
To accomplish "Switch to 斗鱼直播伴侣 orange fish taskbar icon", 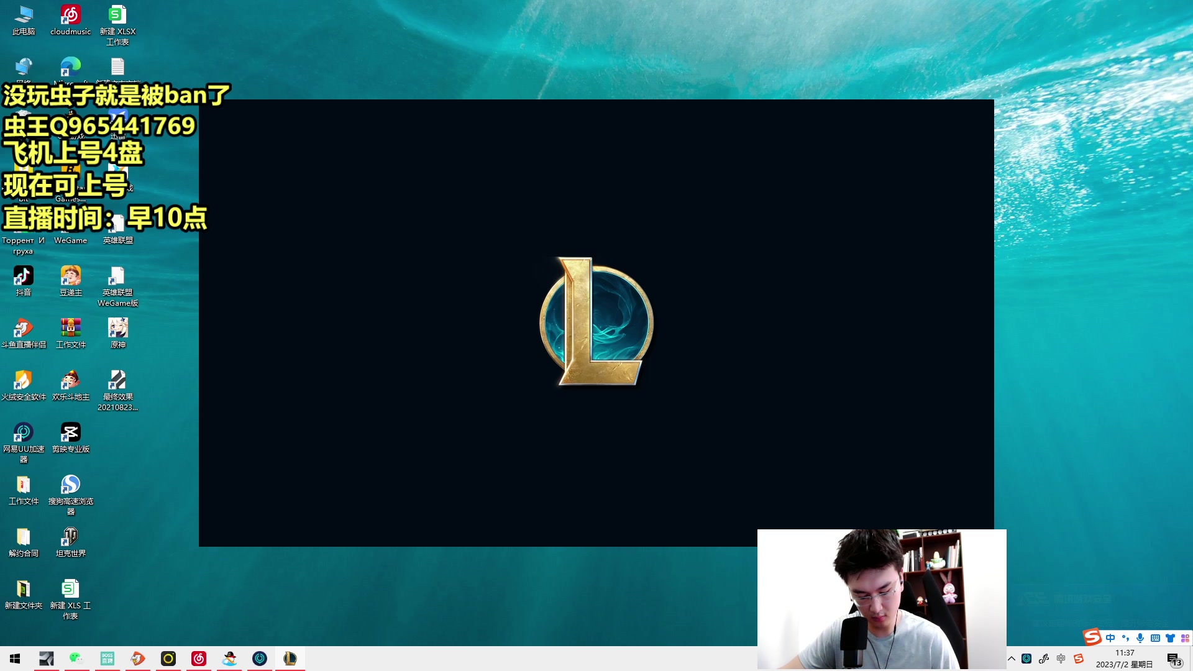I will coord(137,659).
